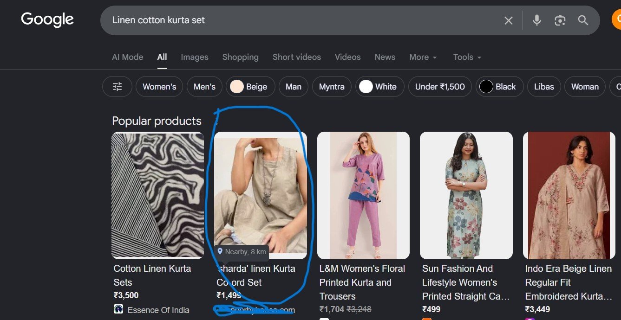Select the White color filter chip

tap(380, 87)
